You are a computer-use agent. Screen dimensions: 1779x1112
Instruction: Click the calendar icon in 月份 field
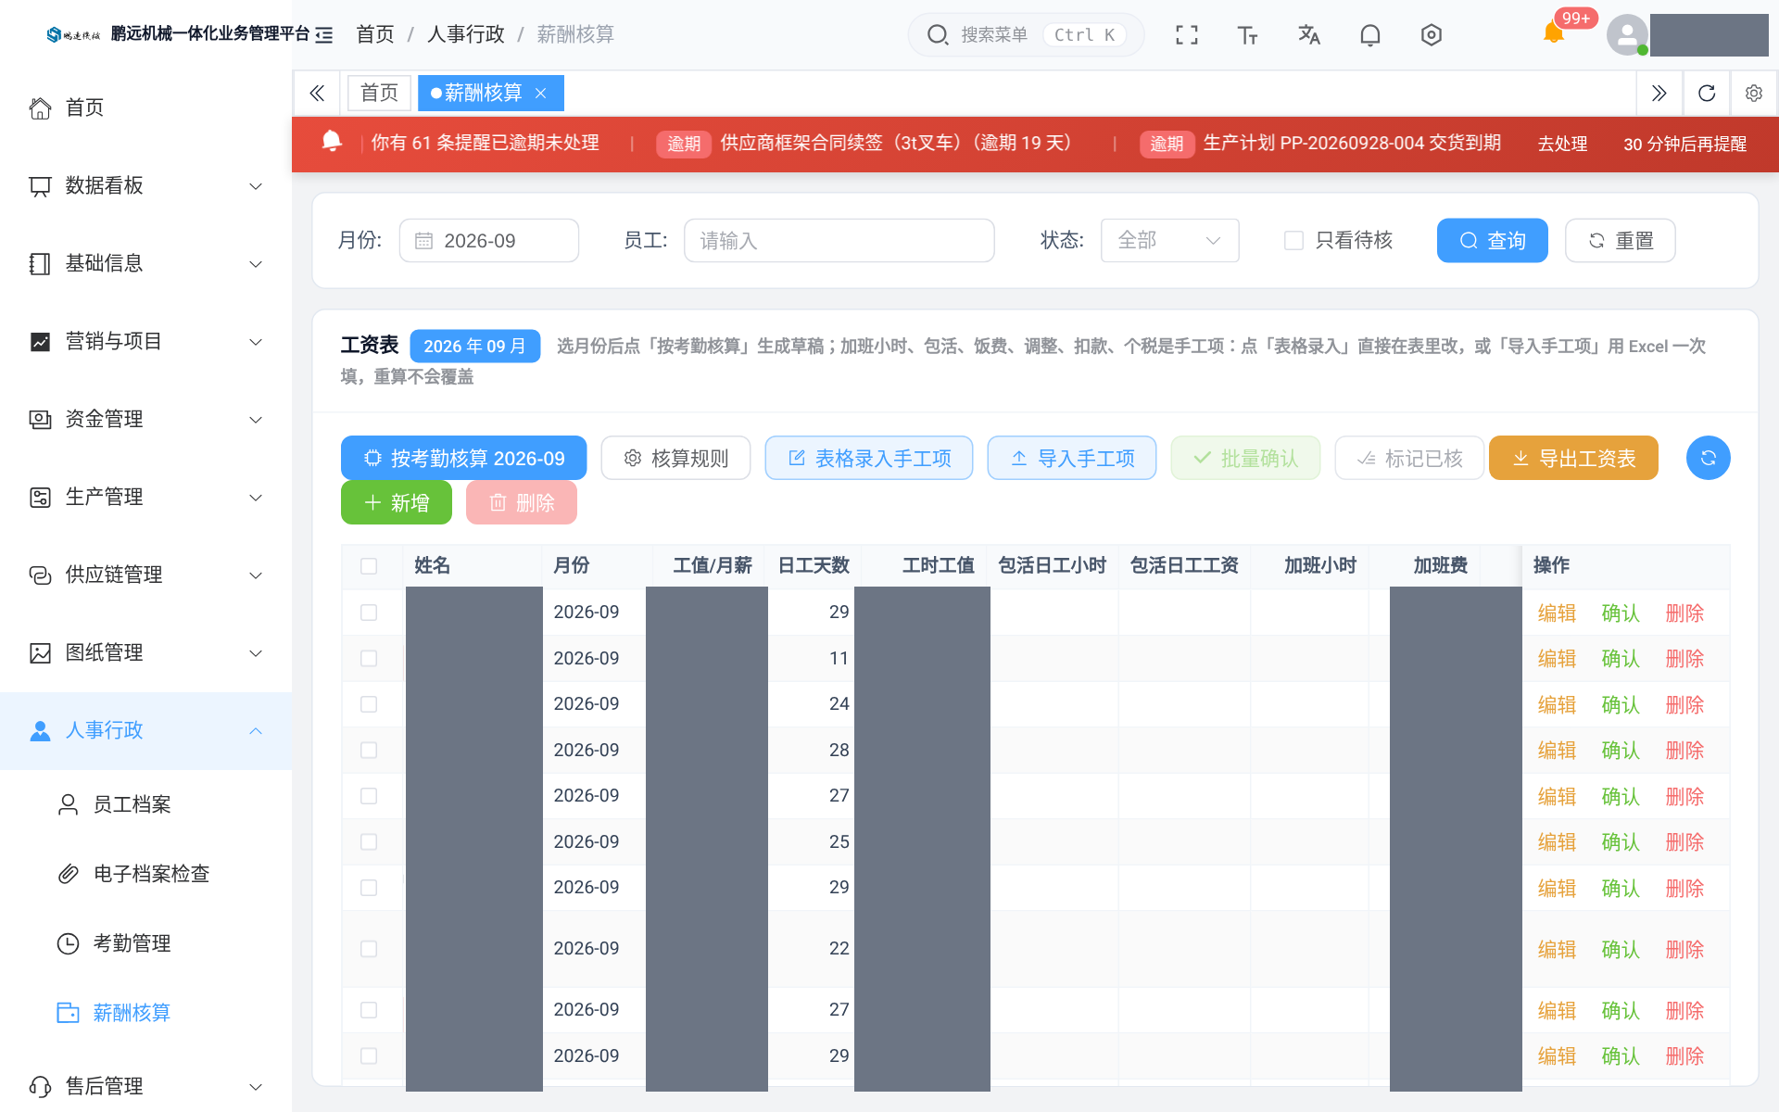click(423, 241)
